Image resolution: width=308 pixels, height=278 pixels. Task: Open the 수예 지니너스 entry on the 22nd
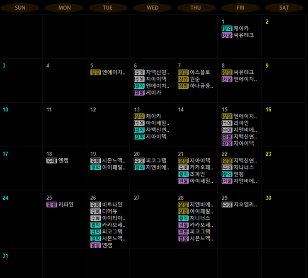click(x=238, y=167)
